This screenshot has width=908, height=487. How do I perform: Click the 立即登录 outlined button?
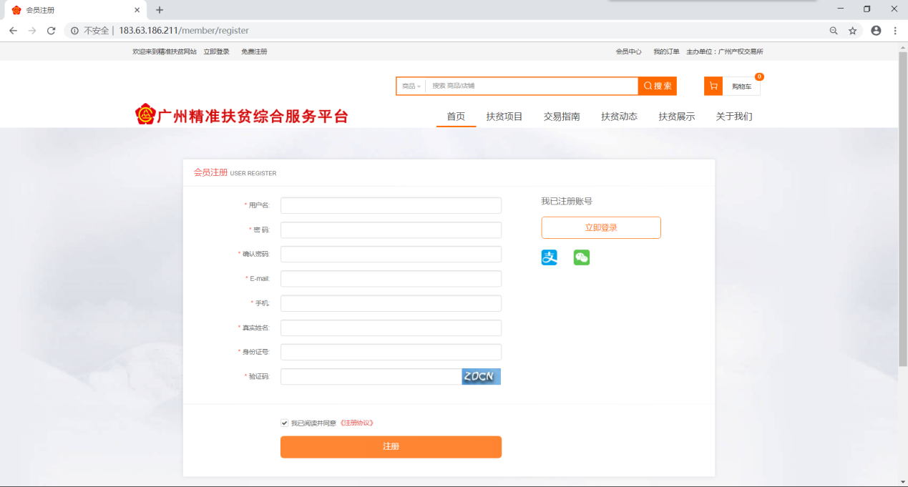coord(601,227)
